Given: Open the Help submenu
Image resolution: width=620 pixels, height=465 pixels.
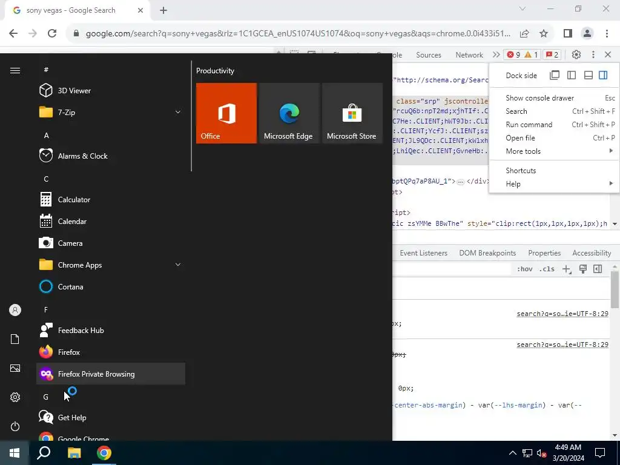Looking at the screenshot, I should (x=555, y=184).
